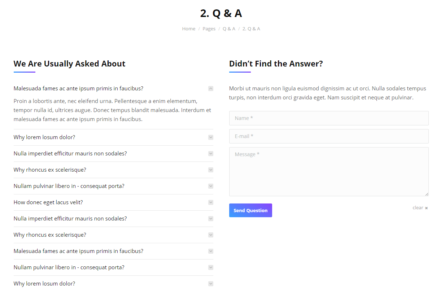
Task: Click arrow icon beside "How donec eget lacus velit?"
Action: (211, 202)
